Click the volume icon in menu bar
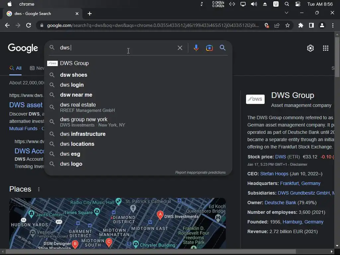Screen dimensions: 340x255 tap(254, 4)
